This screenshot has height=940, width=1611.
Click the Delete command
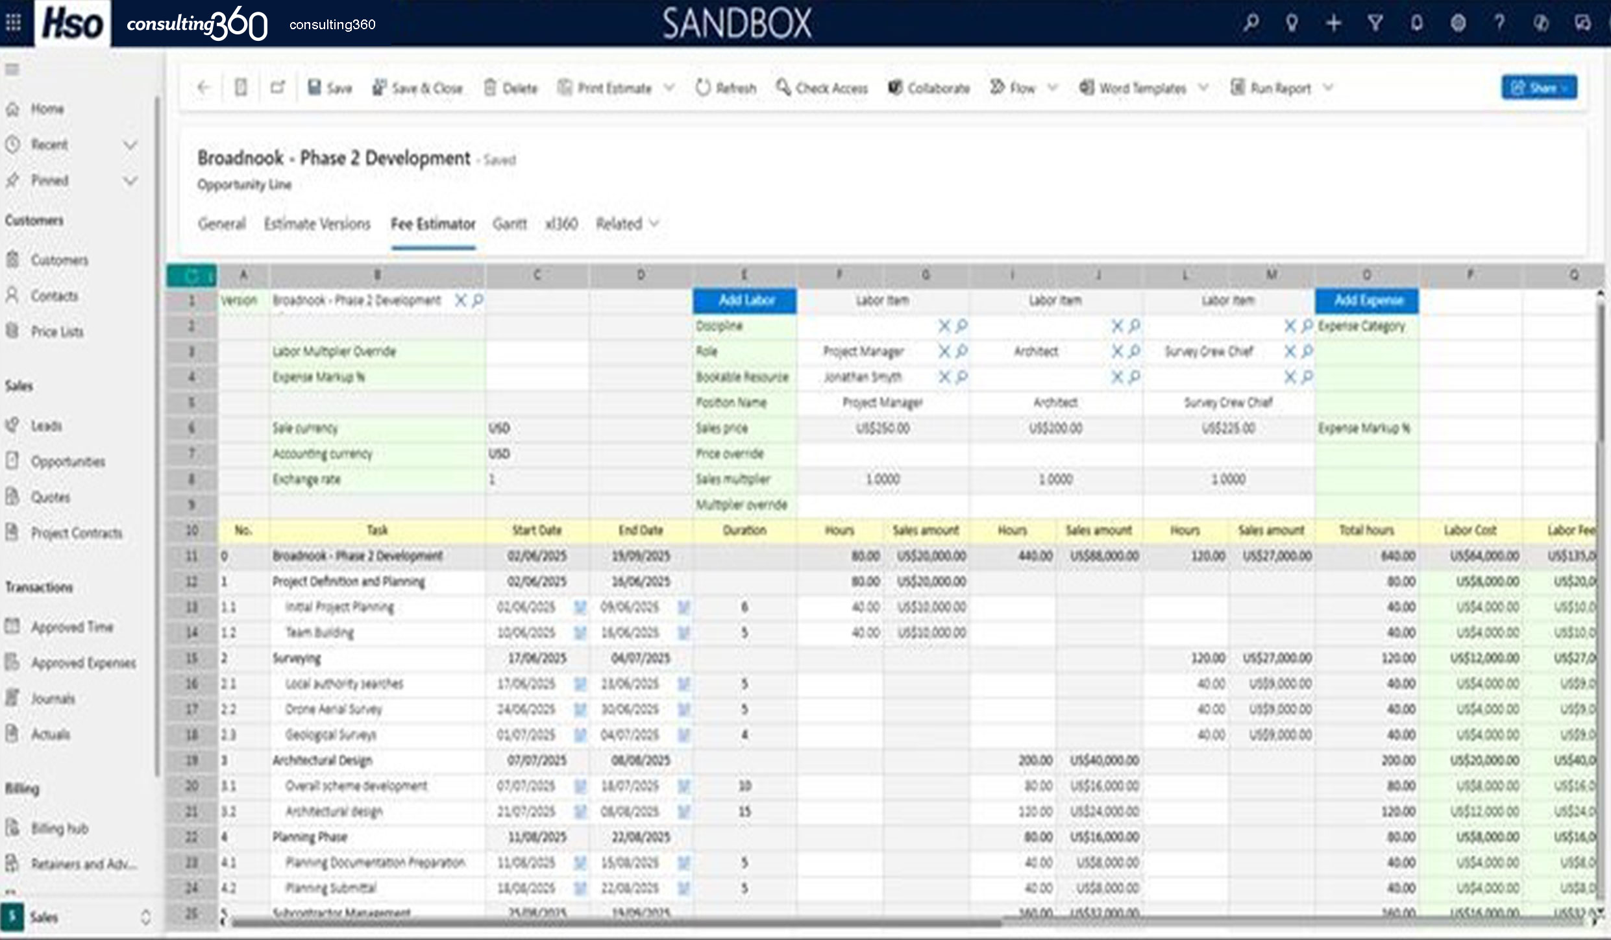click(511, 88)
